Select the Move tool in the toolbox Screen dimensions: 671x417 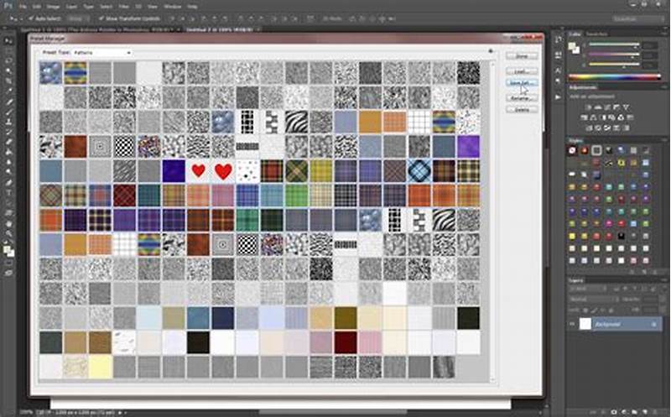[8, 41]
